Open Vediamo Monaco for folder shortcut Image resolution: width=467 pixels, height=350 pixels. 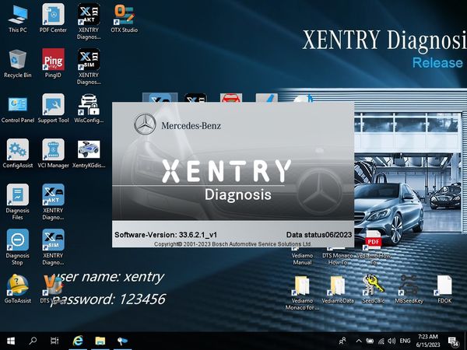tap(302, 292)
